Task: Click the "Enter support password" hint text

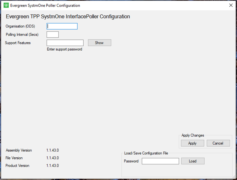Action: click(x=65, y=49)
